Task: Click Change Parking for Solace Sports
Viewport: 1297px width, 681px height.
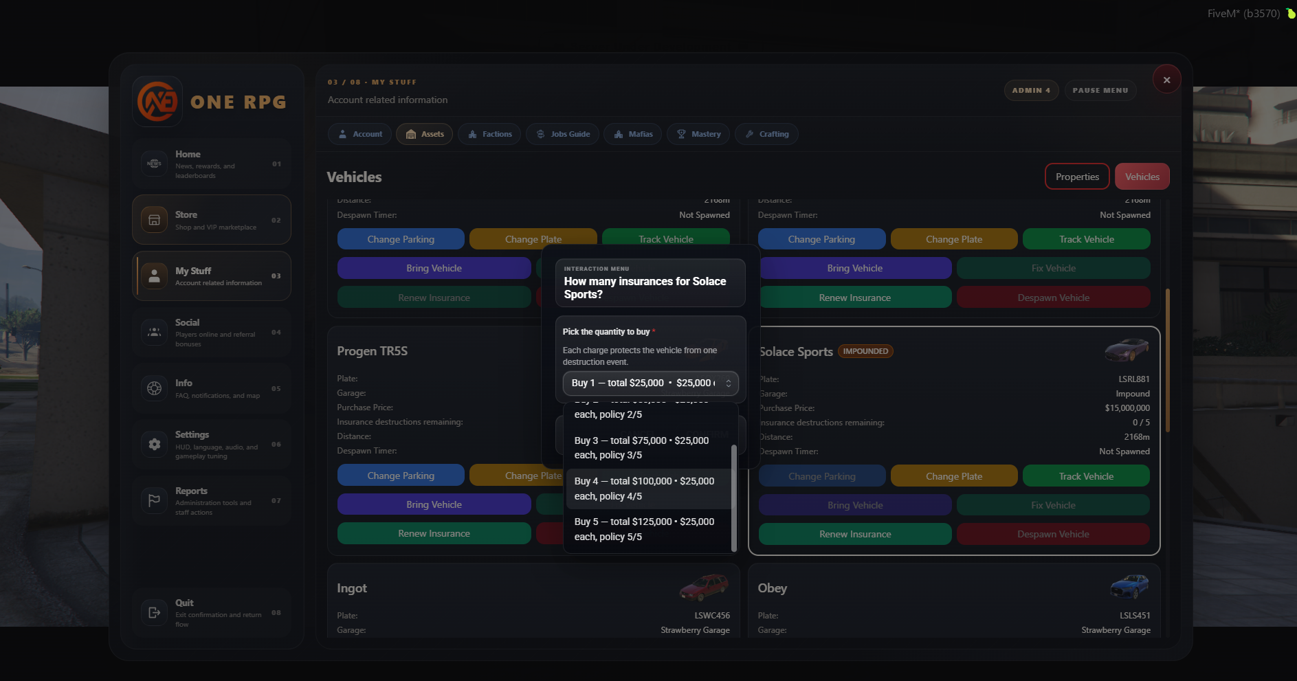Action: 822,476
